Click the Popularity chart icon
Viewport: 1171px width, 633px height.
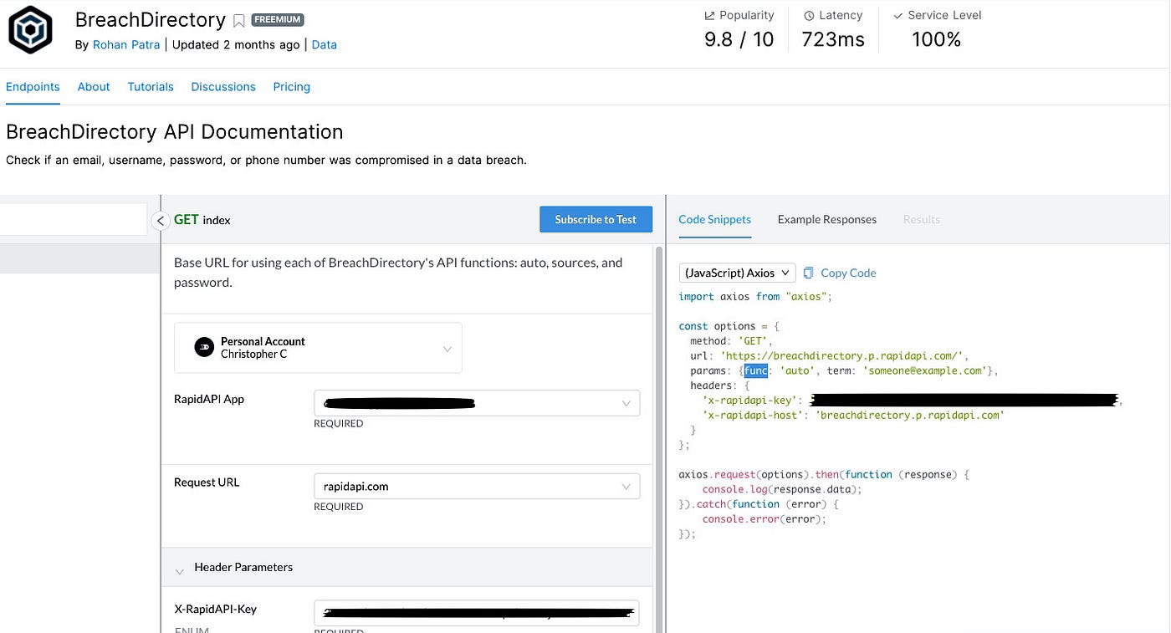[x=709, y=16]
